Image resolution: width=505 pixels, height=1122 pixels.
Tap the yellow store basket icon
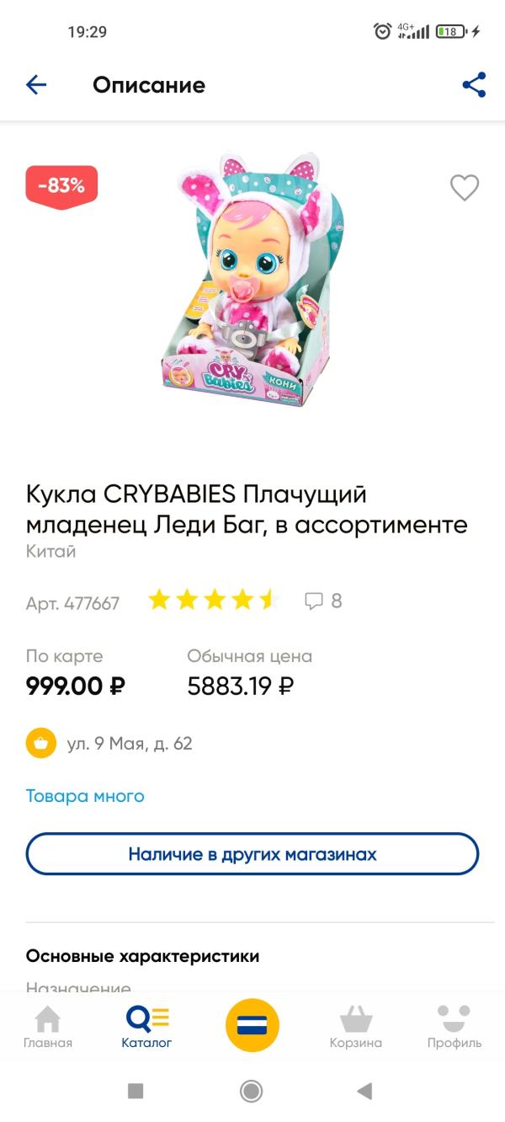click(41, 744)
